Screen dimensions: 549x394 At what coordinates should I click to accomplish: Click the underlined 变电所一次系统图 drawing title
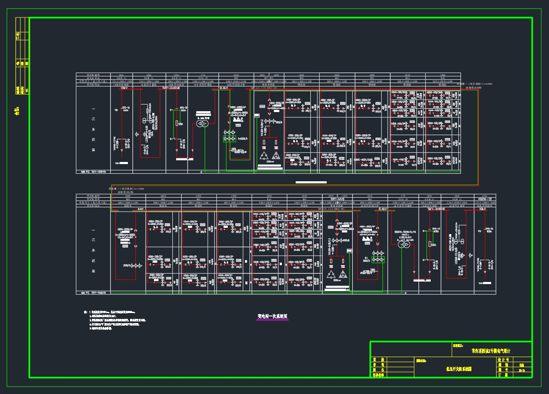coord(273,317)
